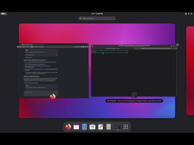This screenshot has width=194, height=145.
Task: Open Terminal from the dock
Action: pos(117,127)
